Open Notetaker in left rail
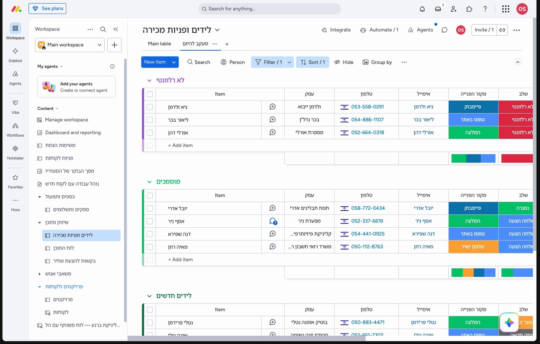Viewport: 540px width, 344px height. (15, 152)
